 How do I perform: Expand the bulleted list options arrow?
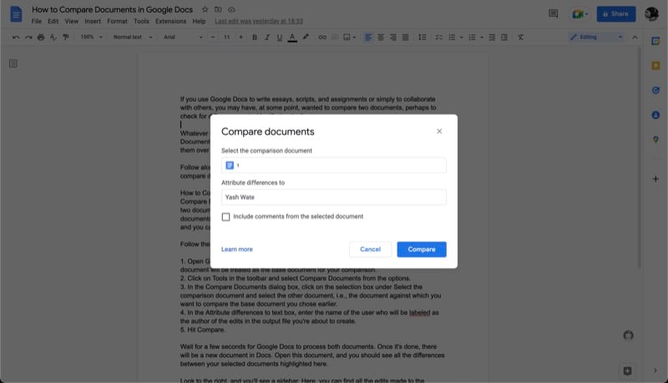462,37
